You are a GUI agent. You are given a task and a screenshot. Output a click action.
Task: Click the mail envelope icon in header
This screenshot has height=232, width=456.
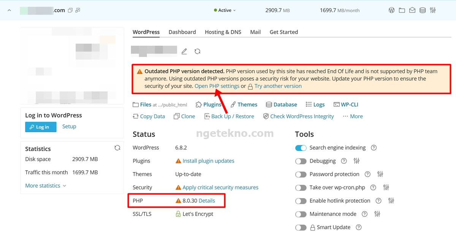[x=412, y=10]
